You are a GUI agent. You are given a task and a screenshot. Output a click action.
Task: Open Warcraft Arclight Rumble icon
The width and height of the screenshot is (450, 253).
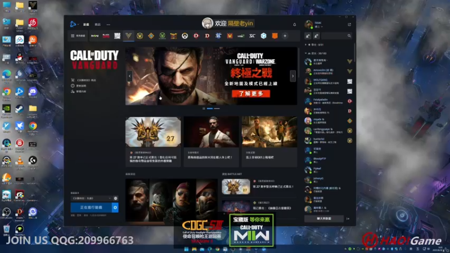[173, 36]
